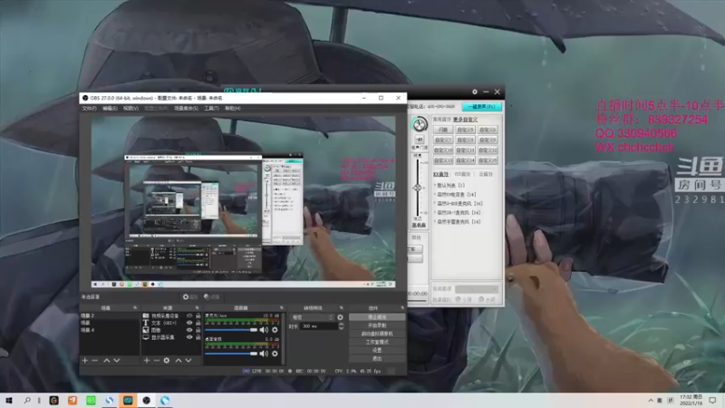Hide the Image source
The image size is (725, 408).
pyautogui.click(x=189, y=330)
